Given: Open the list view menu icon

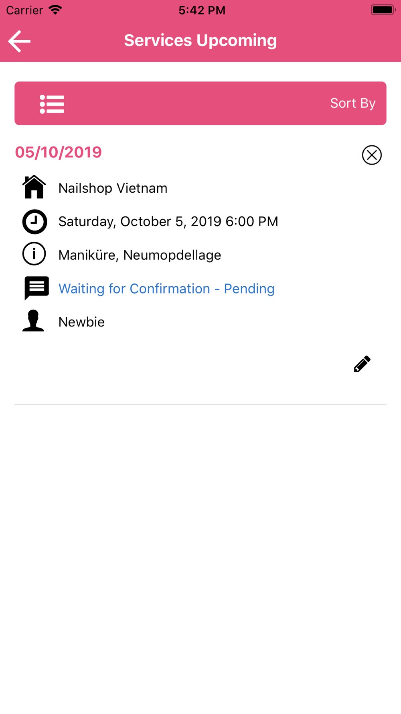Looking at the screenshot, I should (x=52, y=104).
